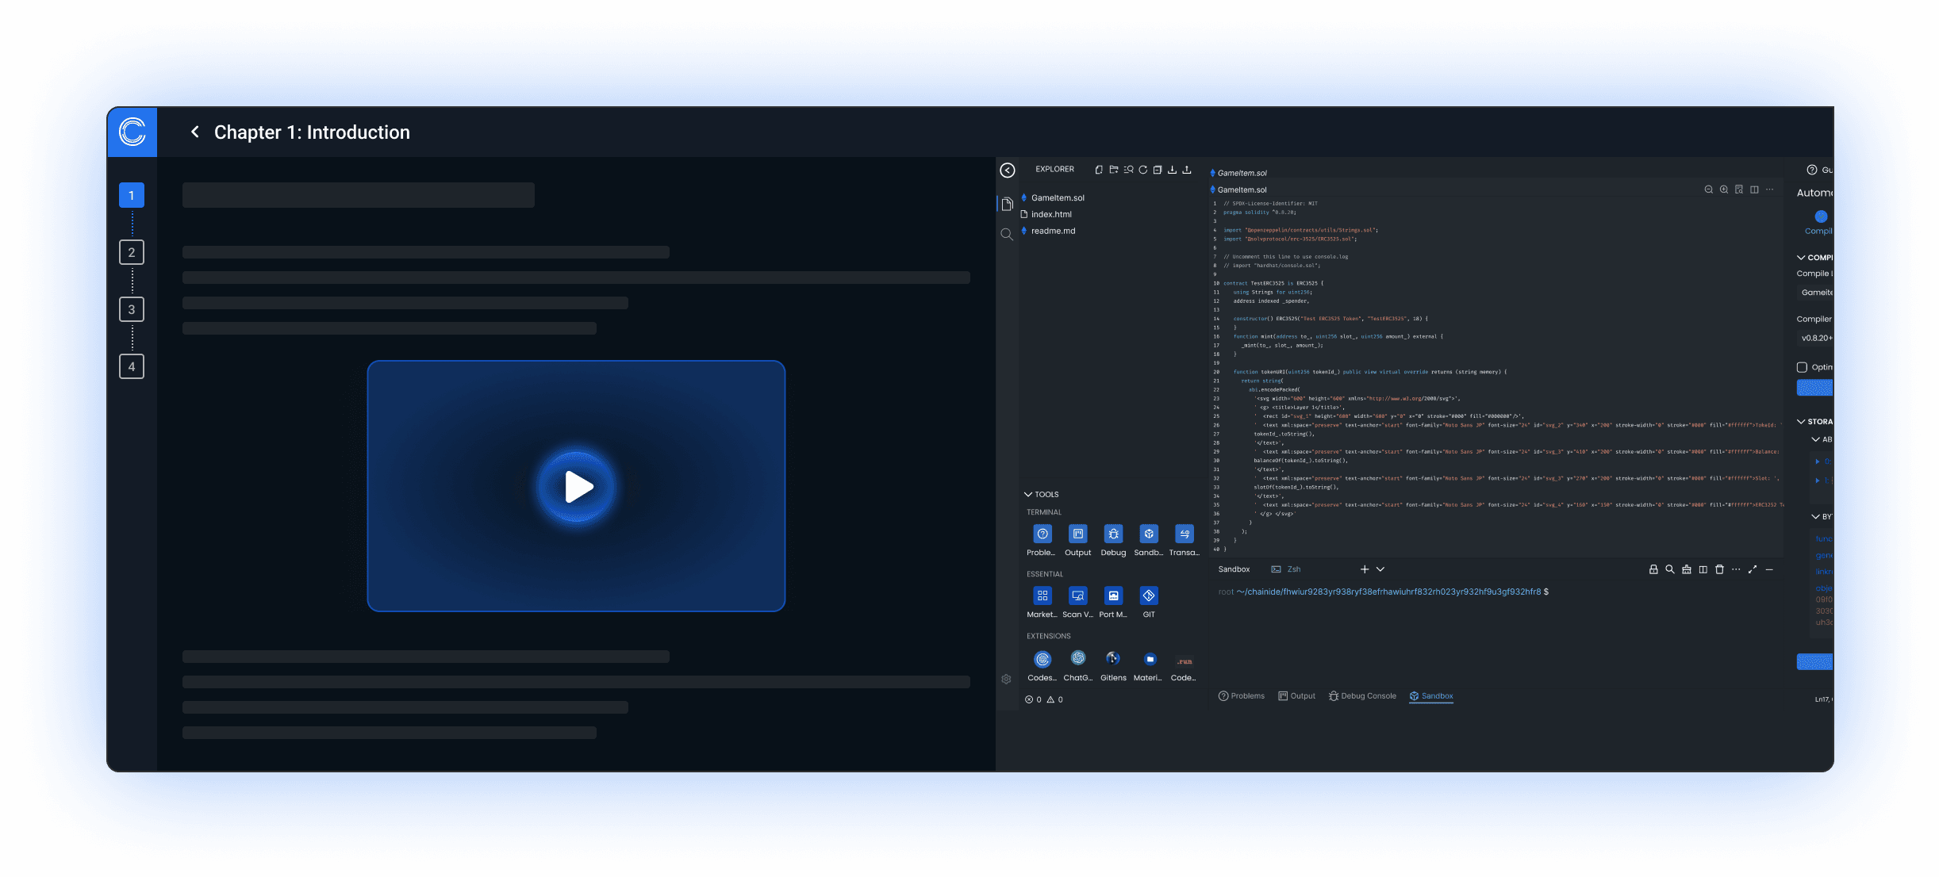The image size is (1939, 877).
Task: Switch to the Problems tab
Action: 1242,696
